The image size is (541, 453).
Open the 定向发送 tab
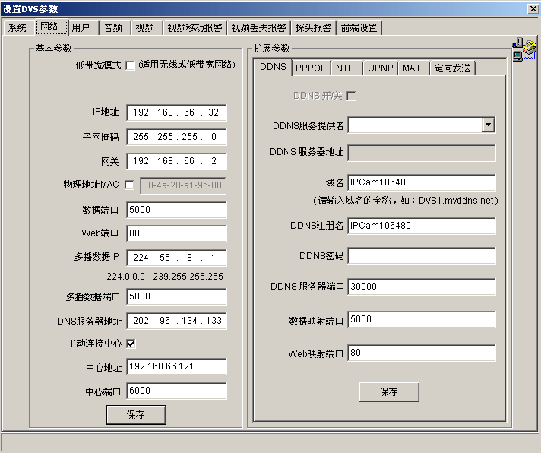pos(452,68)
